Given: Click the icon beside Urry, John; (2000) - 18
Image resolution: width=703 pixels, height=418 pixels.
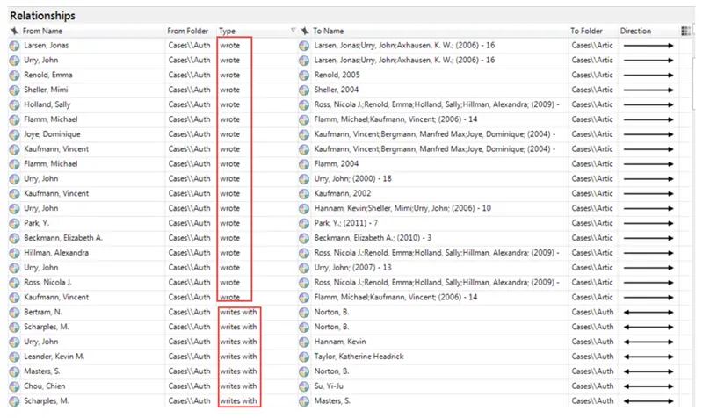Looking at the screenshot, I should click(304, 179).
